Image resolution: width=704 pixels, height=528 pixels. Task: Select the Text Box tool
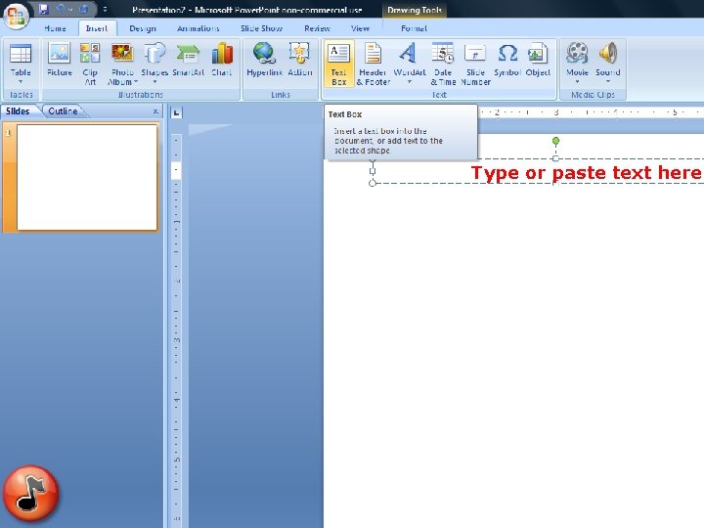(338, 64)
